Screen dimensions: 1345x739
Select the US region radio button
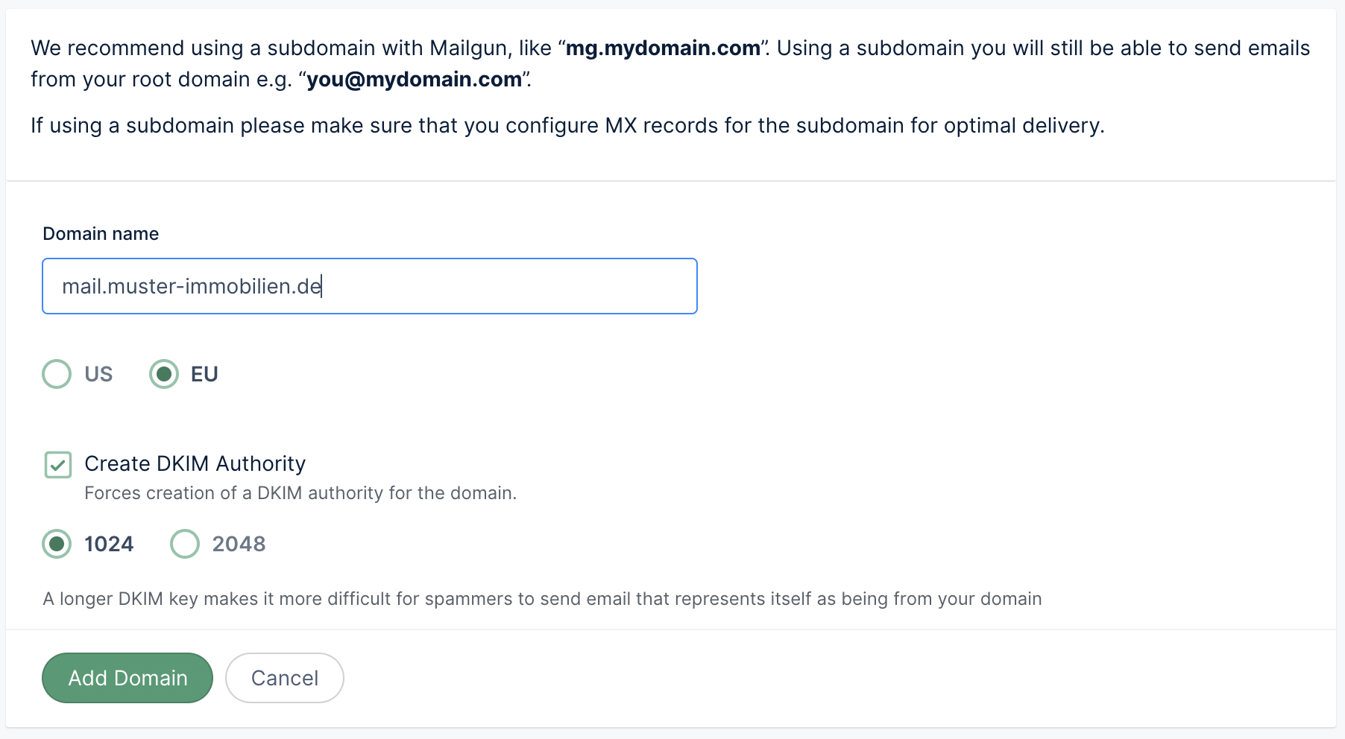click(57, 374)
